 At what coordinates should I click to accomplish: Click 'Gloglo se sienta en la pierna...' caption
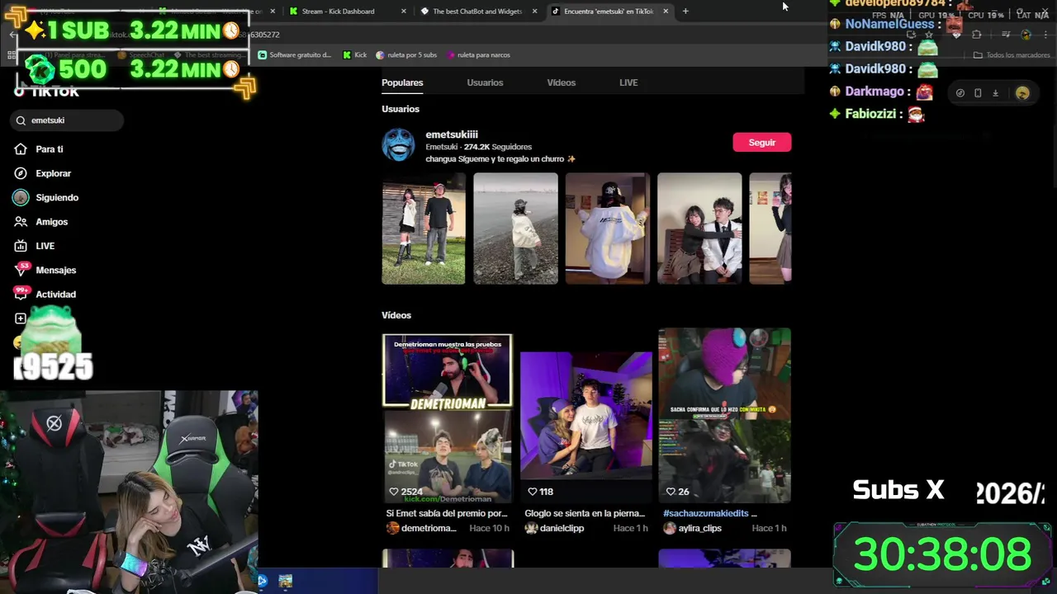[x=585, y=513]
